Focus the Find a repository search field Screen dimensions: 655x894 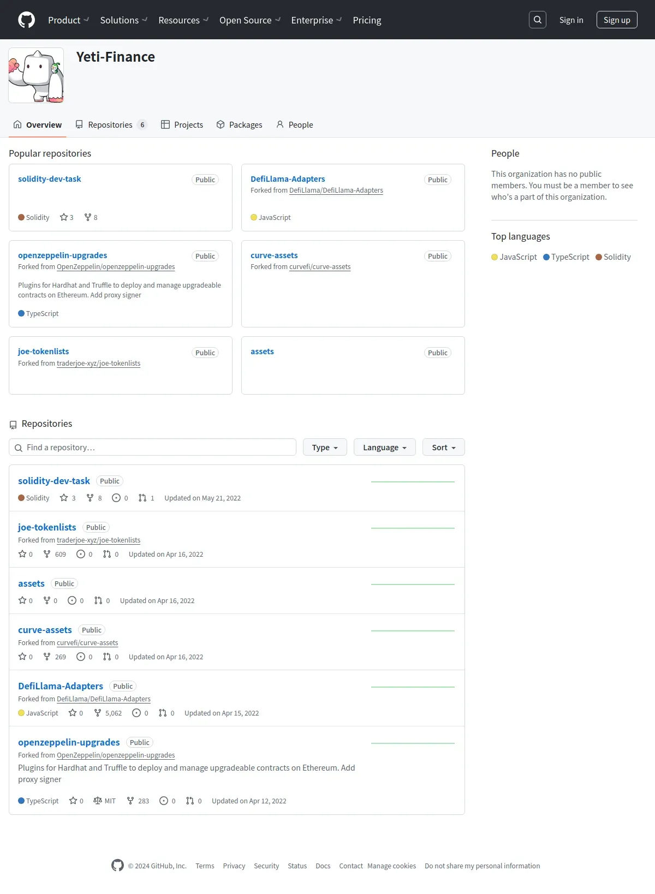(152, 447)
